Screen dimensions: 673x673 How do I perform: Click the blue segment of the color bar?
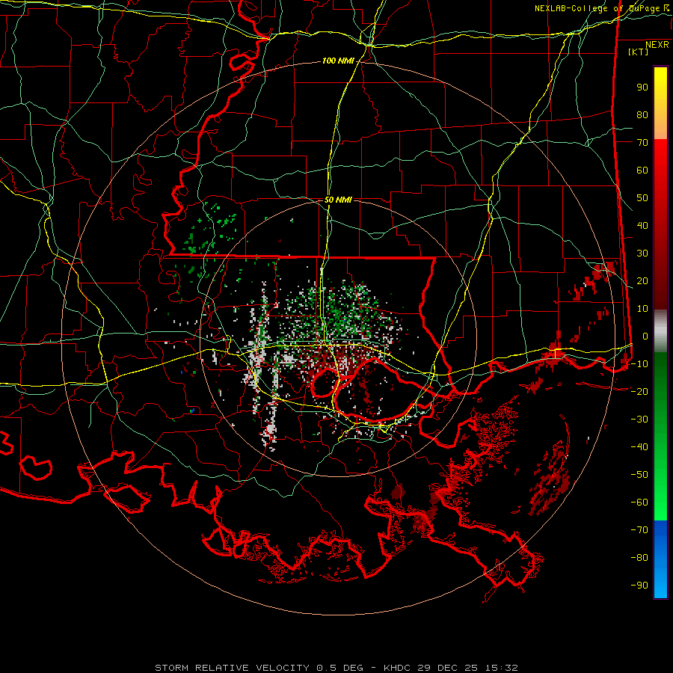pos(660,559)
